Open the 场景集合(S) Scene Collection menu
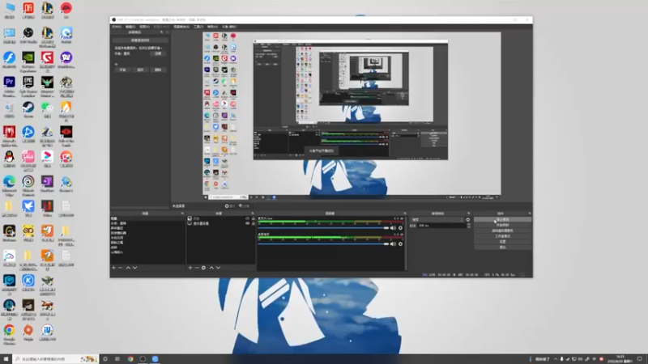Screen dimensions: 648x364 [x=181, y=27]
